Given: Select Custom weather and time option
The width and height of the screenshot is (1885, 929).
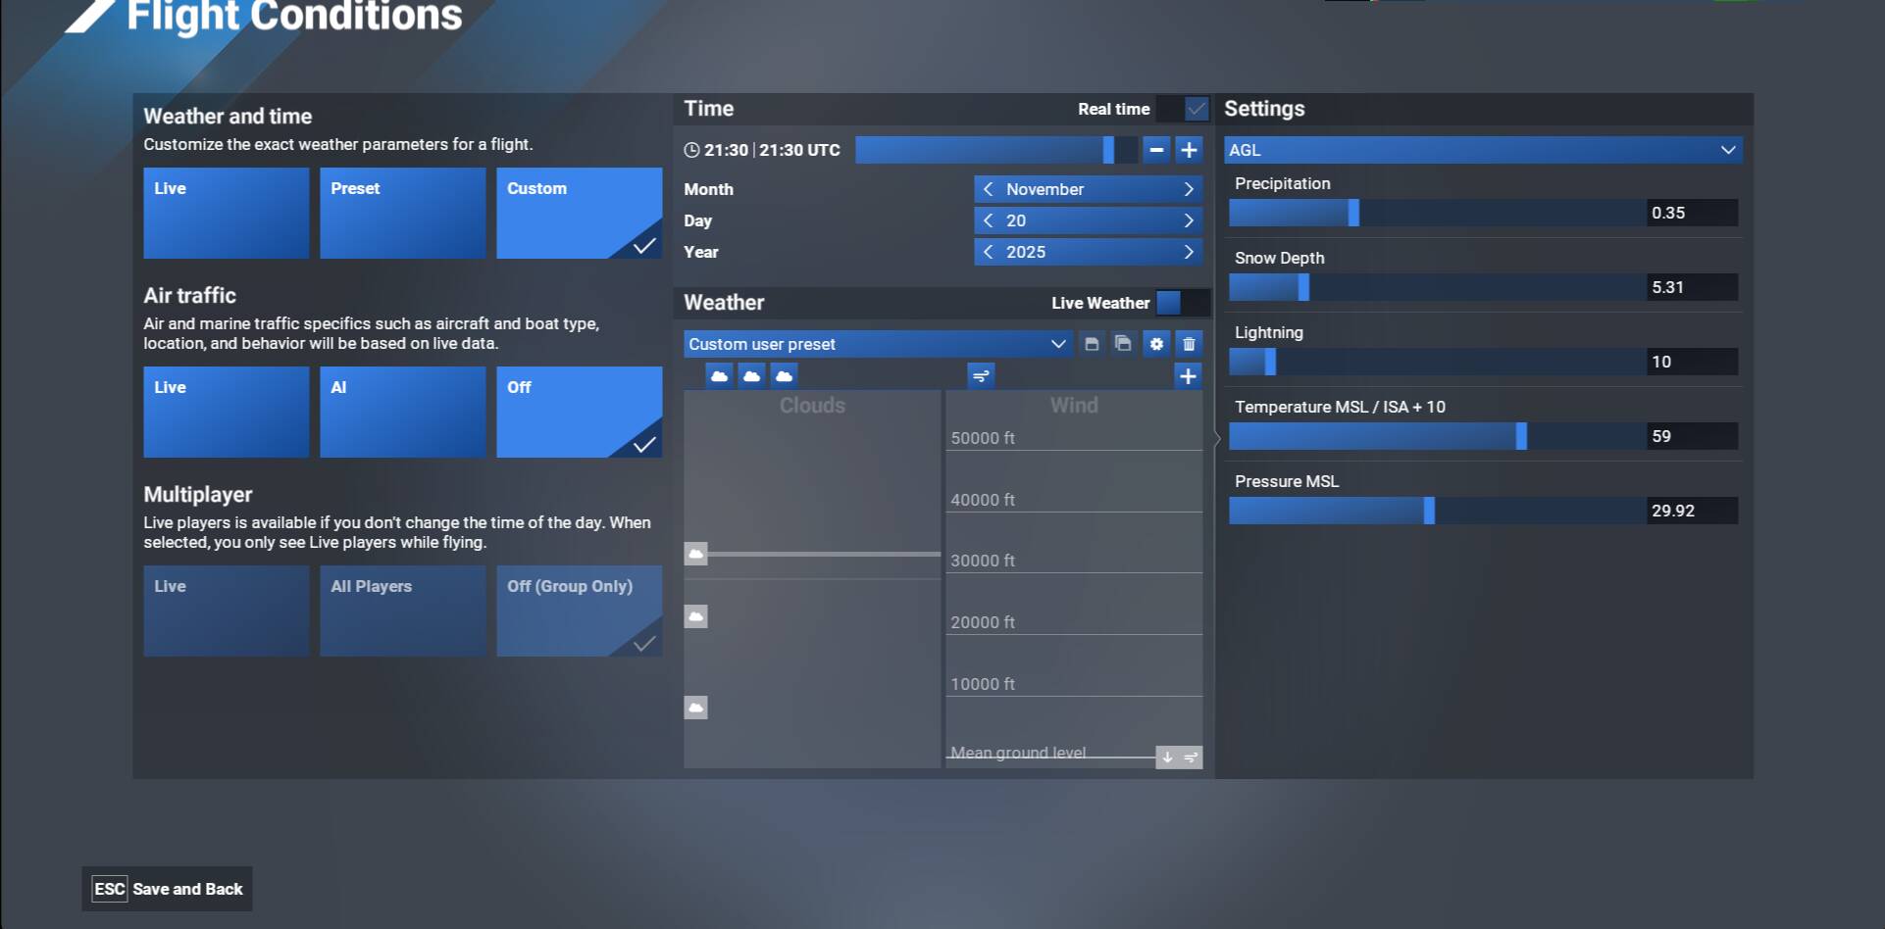Looking at the screenshot, I should tap(580, 213).
